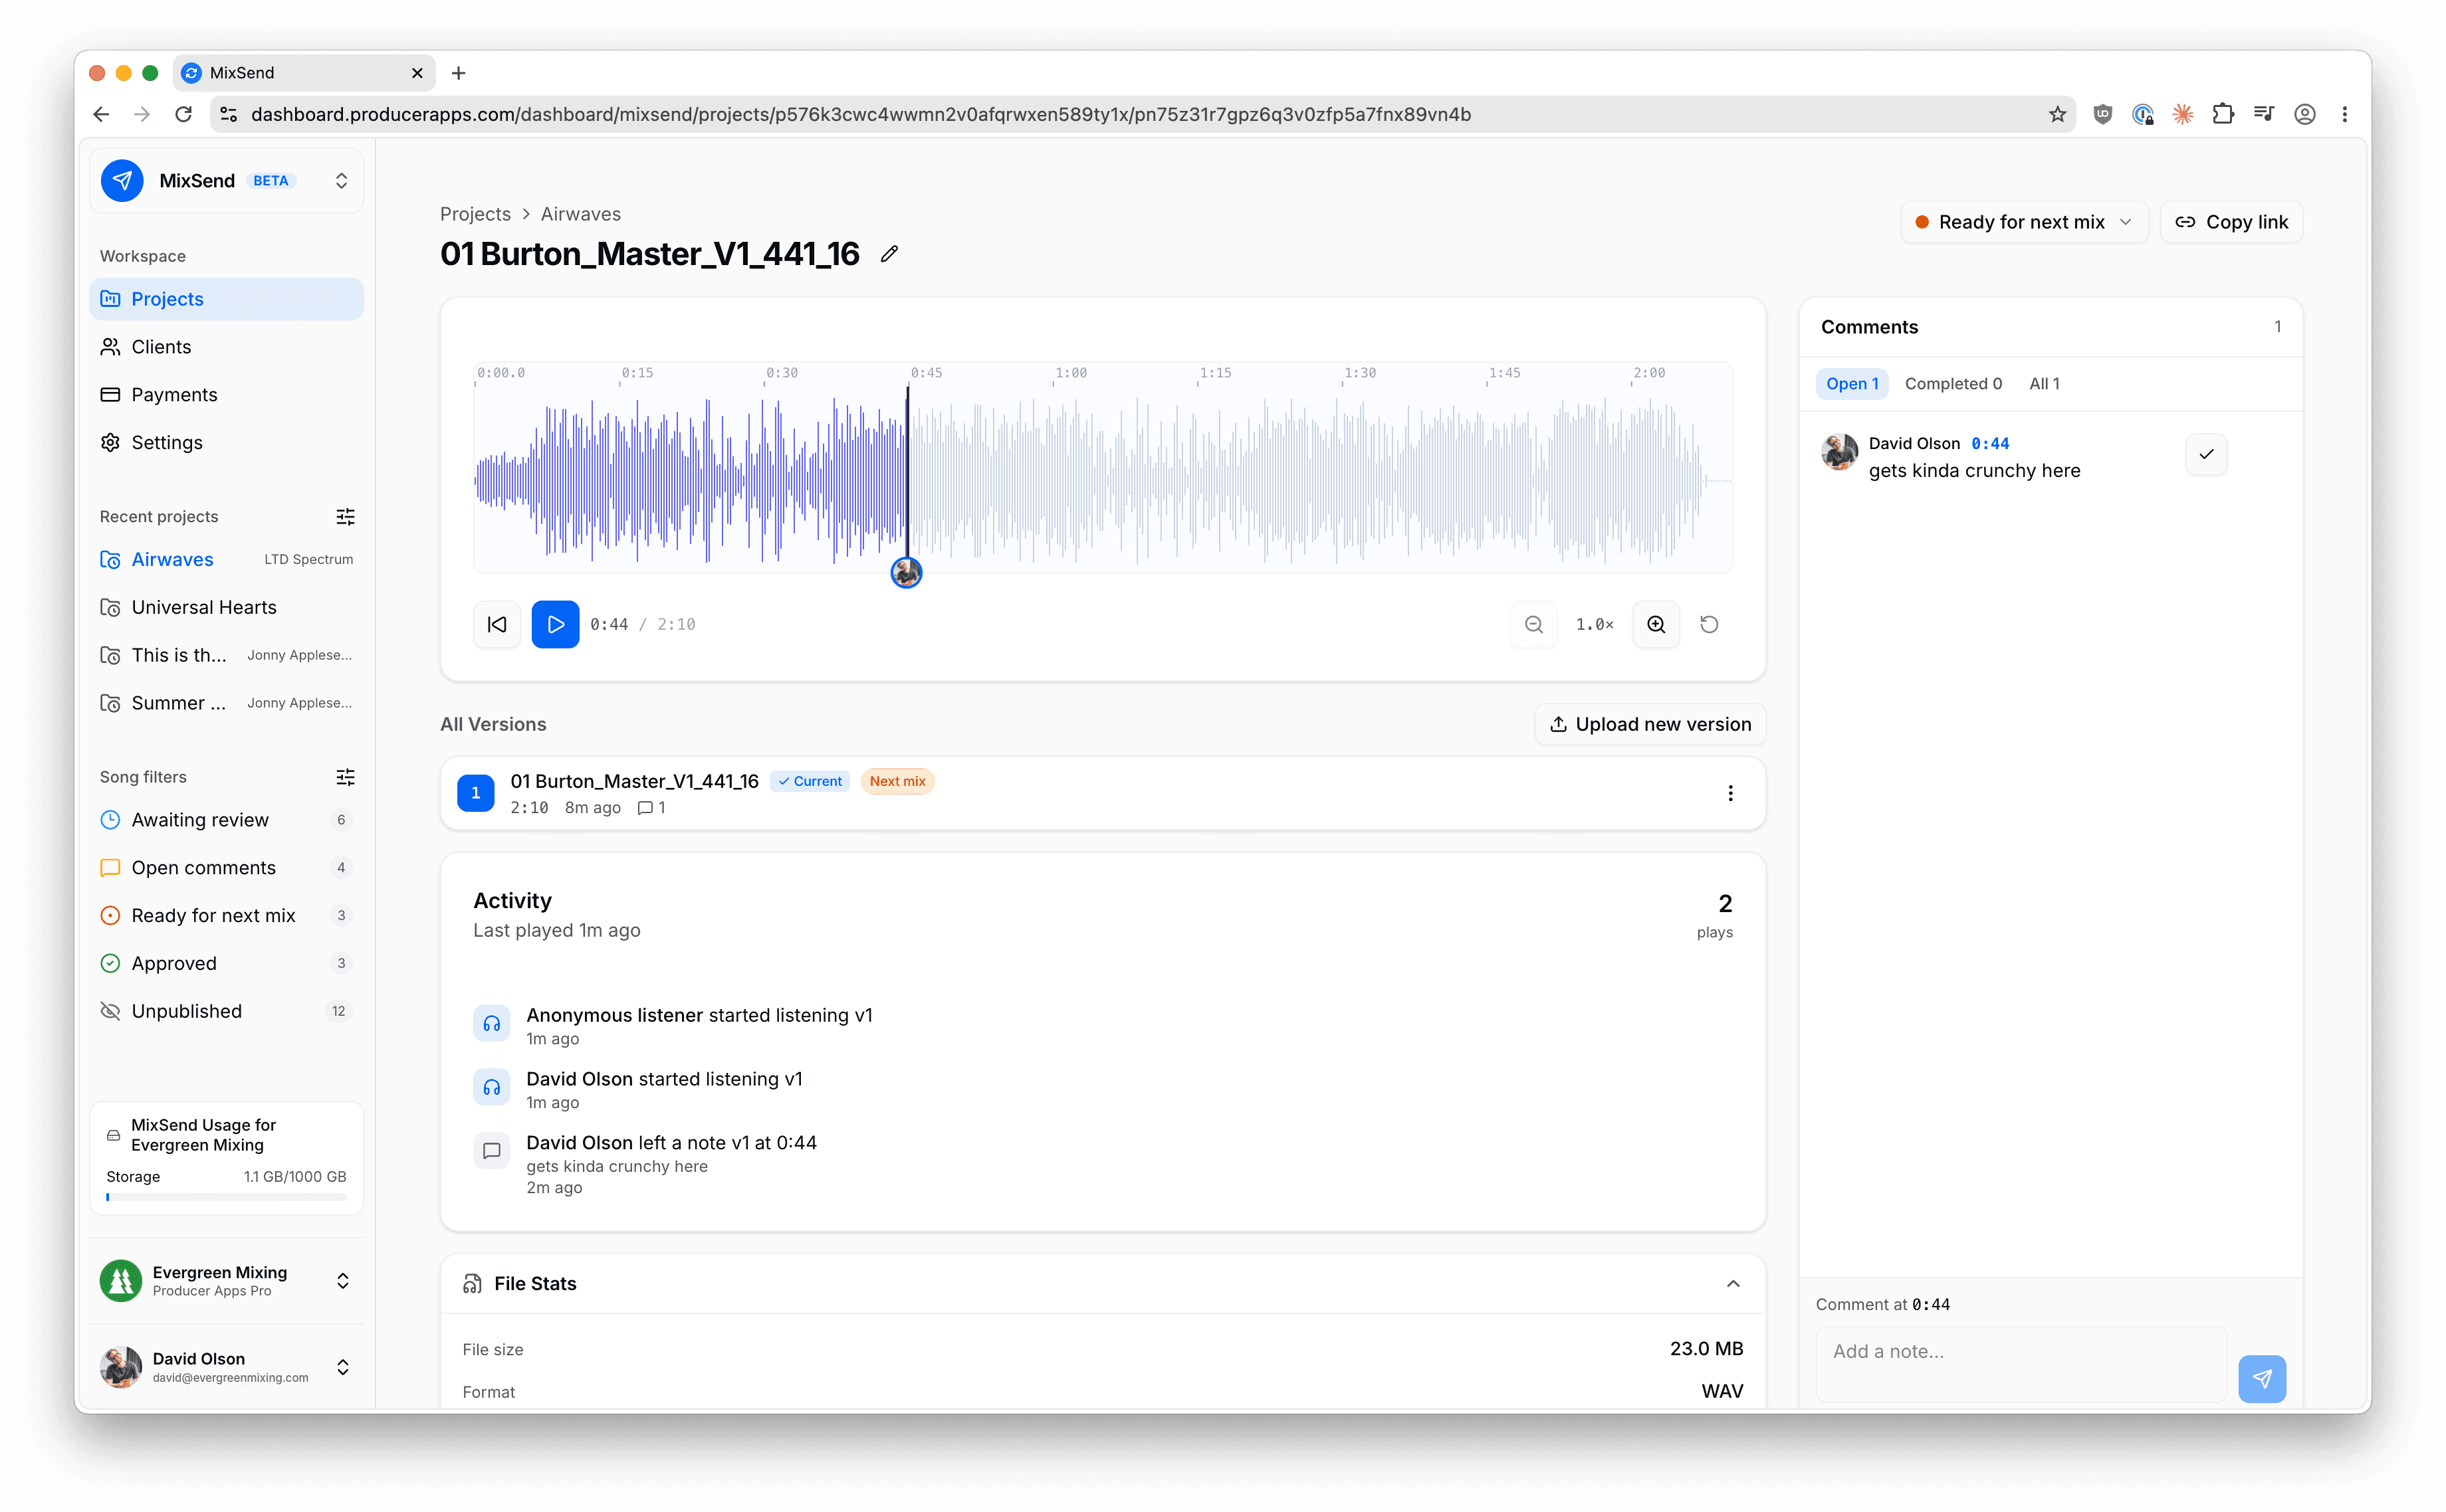This screenshot has height=1512, width=2446.
Task: Open the Ready for next mix status dropdown
Action: [2024, 222]
